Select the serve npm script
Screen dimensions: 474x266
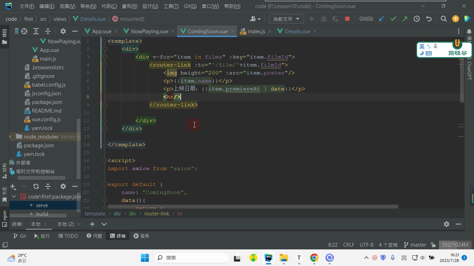click(42, 205)
